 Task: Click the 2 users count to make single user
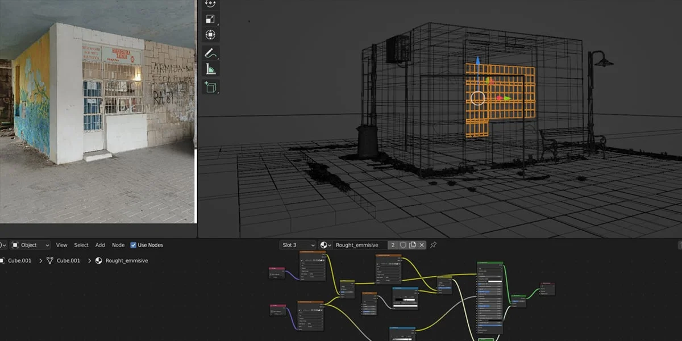tap(393, 245)
